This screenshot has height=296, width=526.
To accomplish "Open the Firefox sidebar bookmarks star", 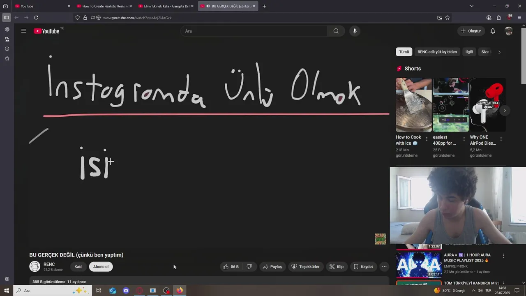I will [x=7, y=58].
